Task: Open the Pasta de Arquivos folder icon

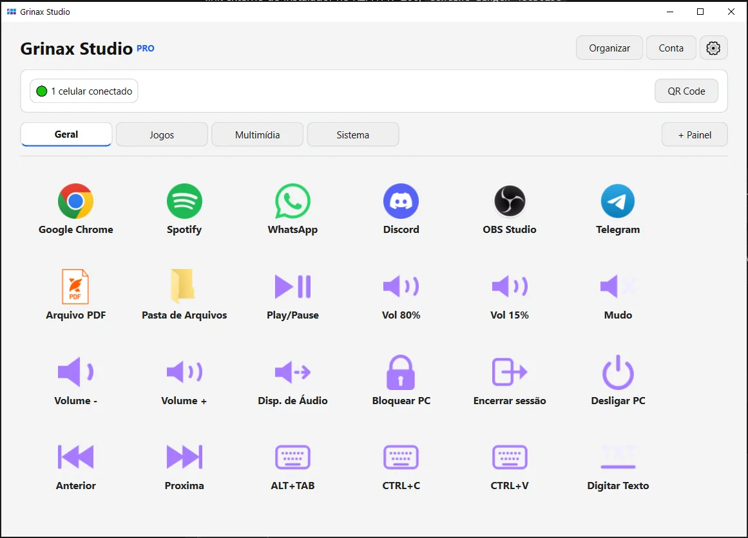Action: click(x=183, y=286)
